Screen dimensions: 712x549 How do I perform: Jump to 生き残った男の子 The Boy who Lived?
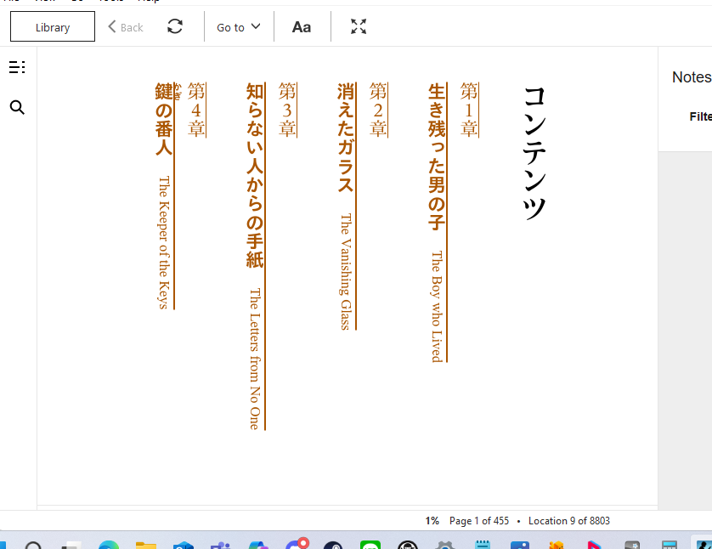tap(437, 223)
